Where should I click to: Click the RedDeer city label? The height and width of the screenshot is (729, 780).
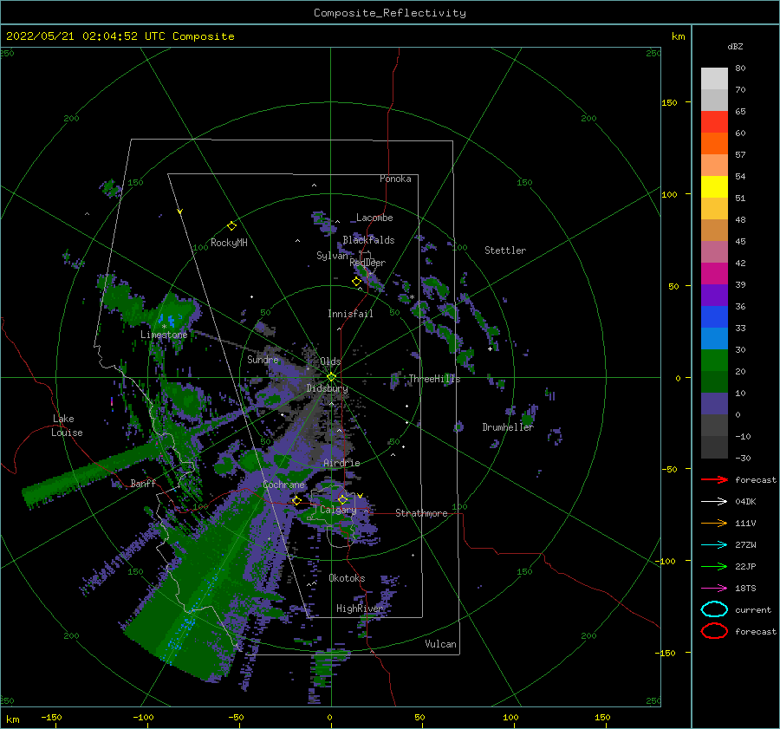point(367,263)
